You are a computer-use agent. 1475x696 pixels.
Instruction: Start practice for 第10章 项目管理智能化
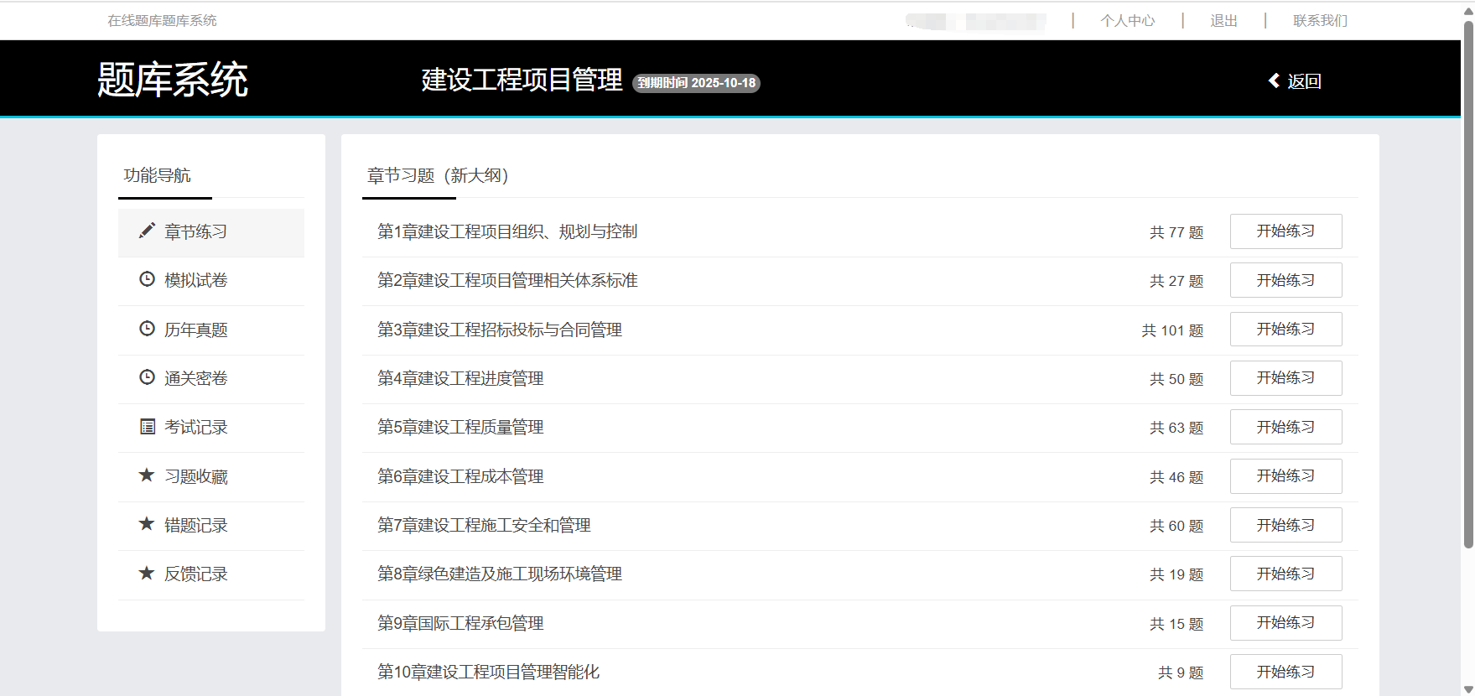pos(1285,672)
